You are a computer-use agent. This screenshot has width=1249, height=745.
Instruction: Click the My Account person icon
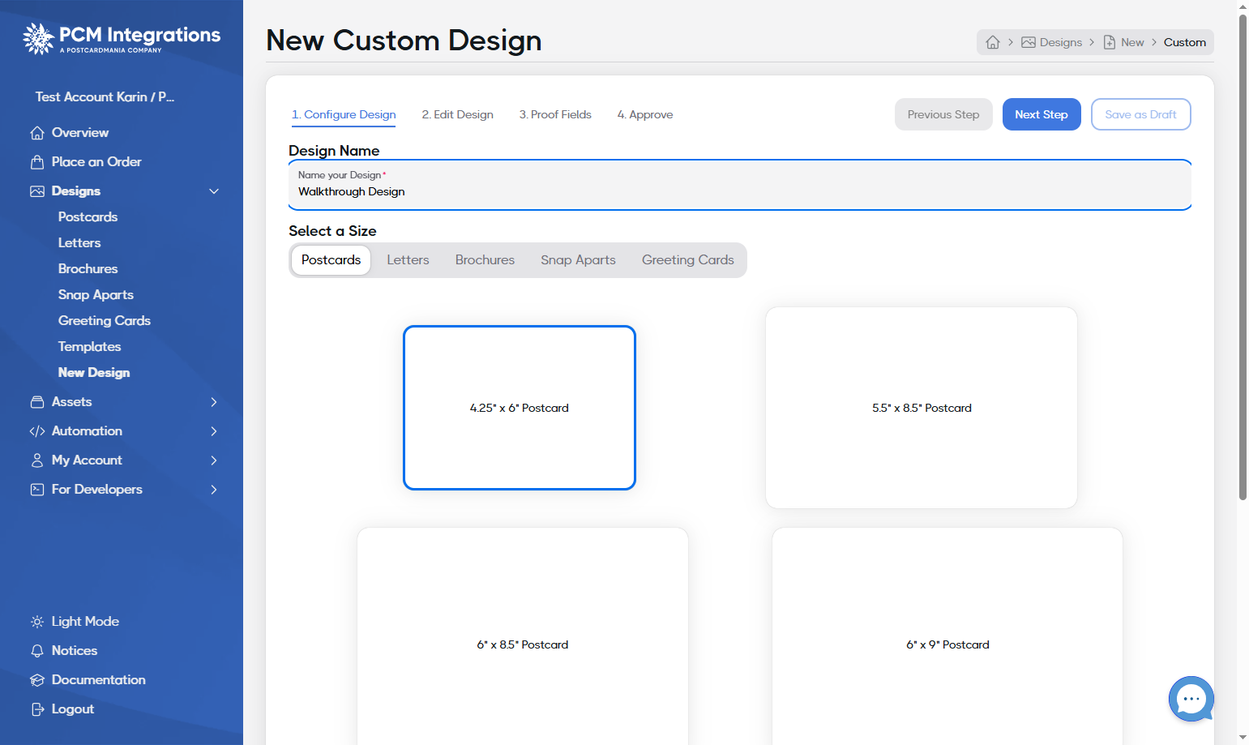37,460
